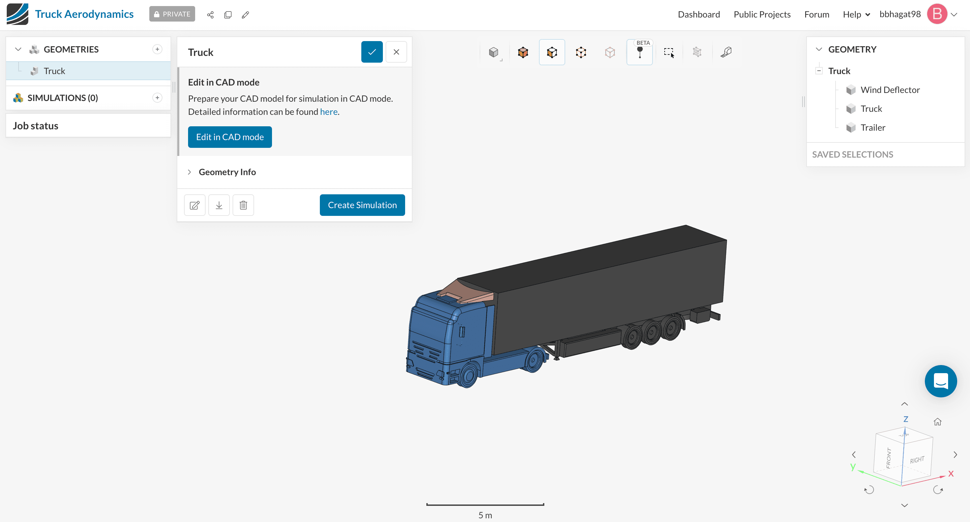Viewport: 970px width, 522px height.
Task: Click the rename geometry edit icon
Action: point(195,205)
